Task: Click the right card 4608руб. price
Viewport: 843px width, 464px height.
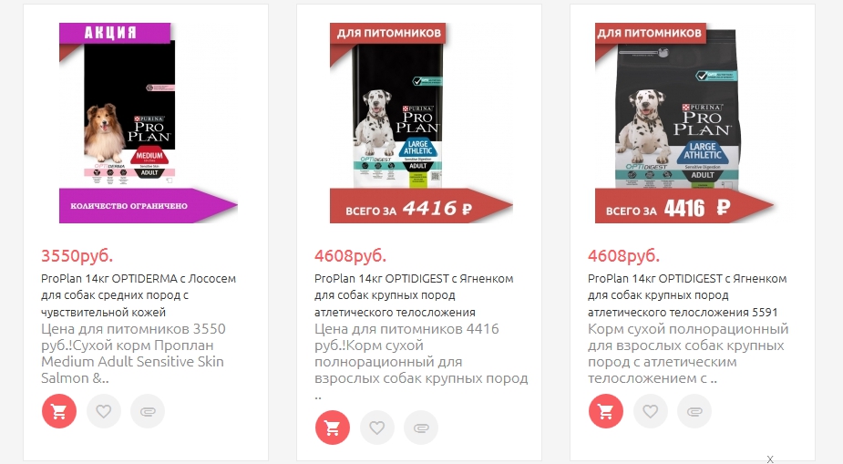Action: tap(623, 255)
